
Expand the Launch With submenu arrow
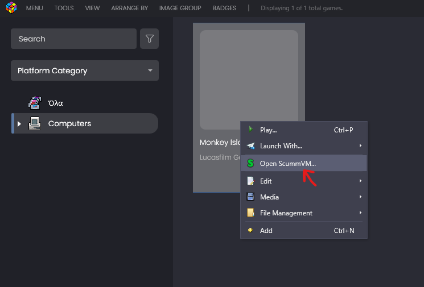tap(360, 146)
